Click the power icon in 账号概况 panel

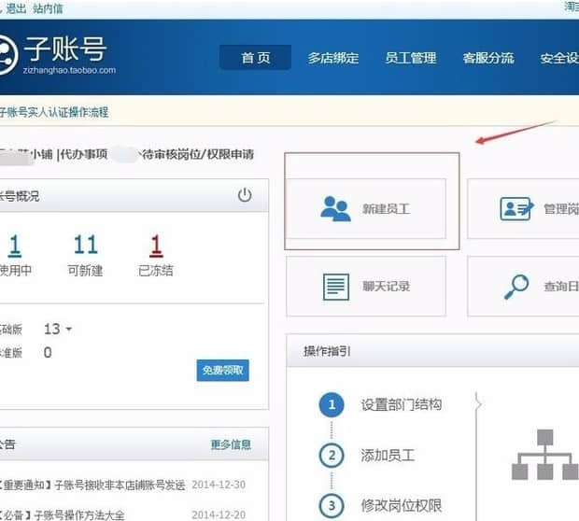245,195
